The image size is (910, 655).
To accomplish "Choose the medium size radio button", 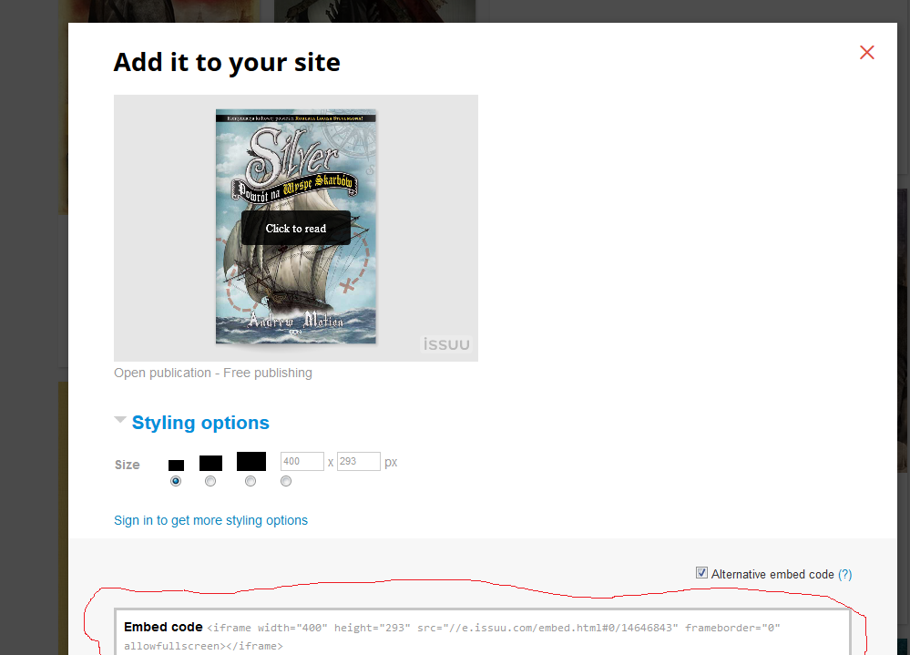I will (x=210, y=481).
